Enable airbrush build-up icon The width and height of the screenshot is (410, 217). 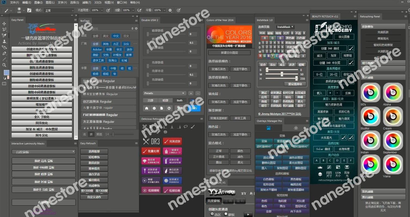139,10
